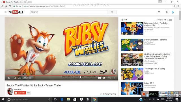Open the YouTube notifications bell
The width and height of the screenshot is (181, 102).
167,12
